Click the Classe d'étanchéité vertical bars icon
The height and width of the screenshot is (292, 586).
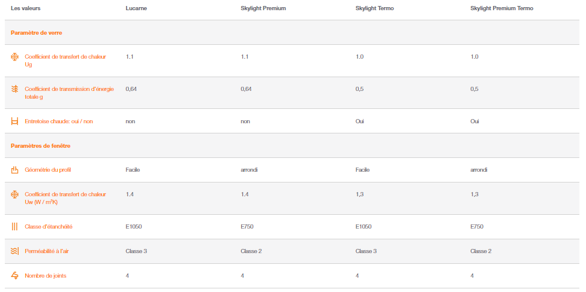click(14, 226)
